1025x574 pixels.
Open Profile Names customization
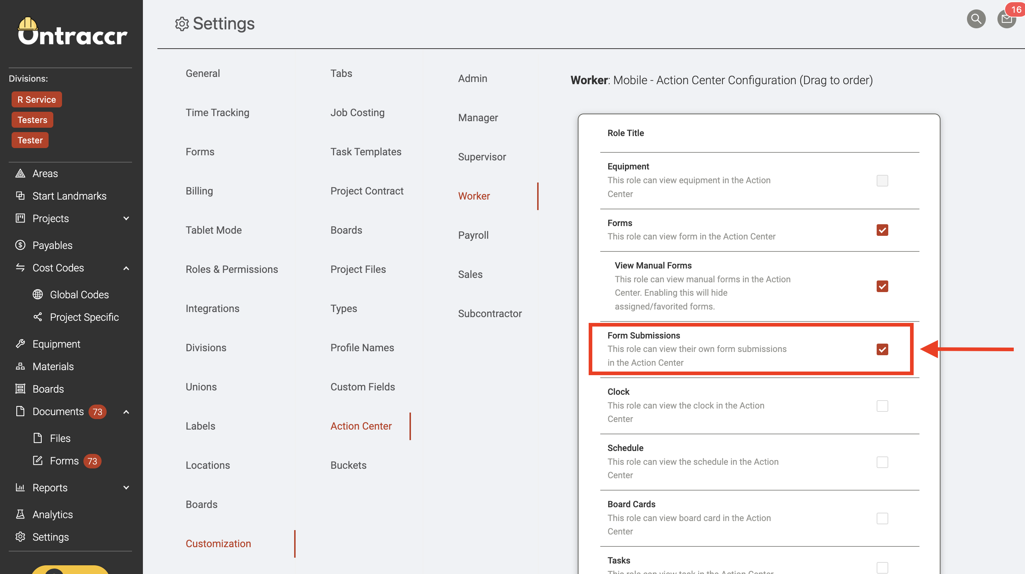pos(362,348)
